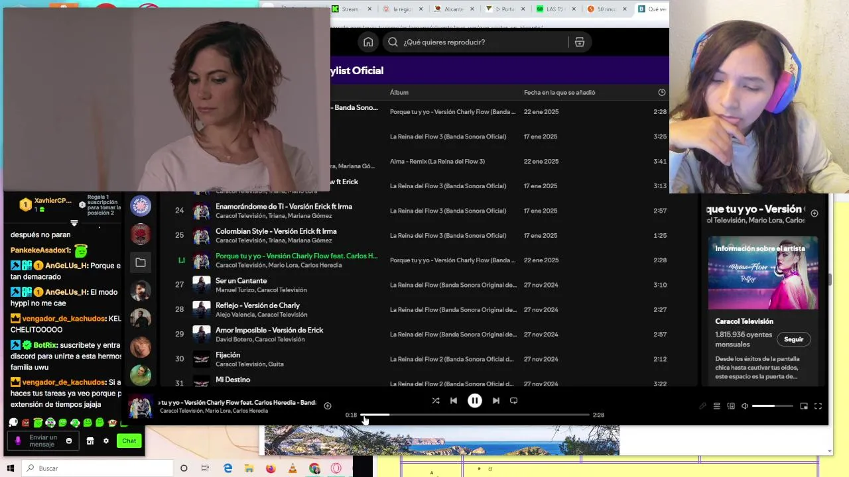Switch Spotify to full screen view
The height and width of the screenshot is (477, 849).
click(x=818, y=406)
